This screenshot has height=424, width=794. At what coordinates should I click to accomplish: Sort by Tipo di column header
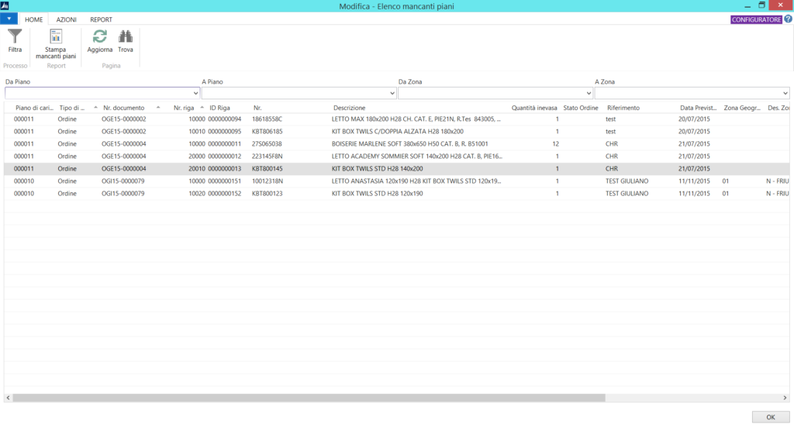coord(72,108)
